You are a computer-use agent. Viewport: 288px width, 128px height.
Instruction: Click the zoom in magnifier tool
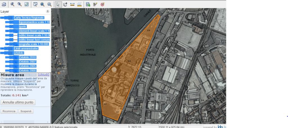pos(42,4)
